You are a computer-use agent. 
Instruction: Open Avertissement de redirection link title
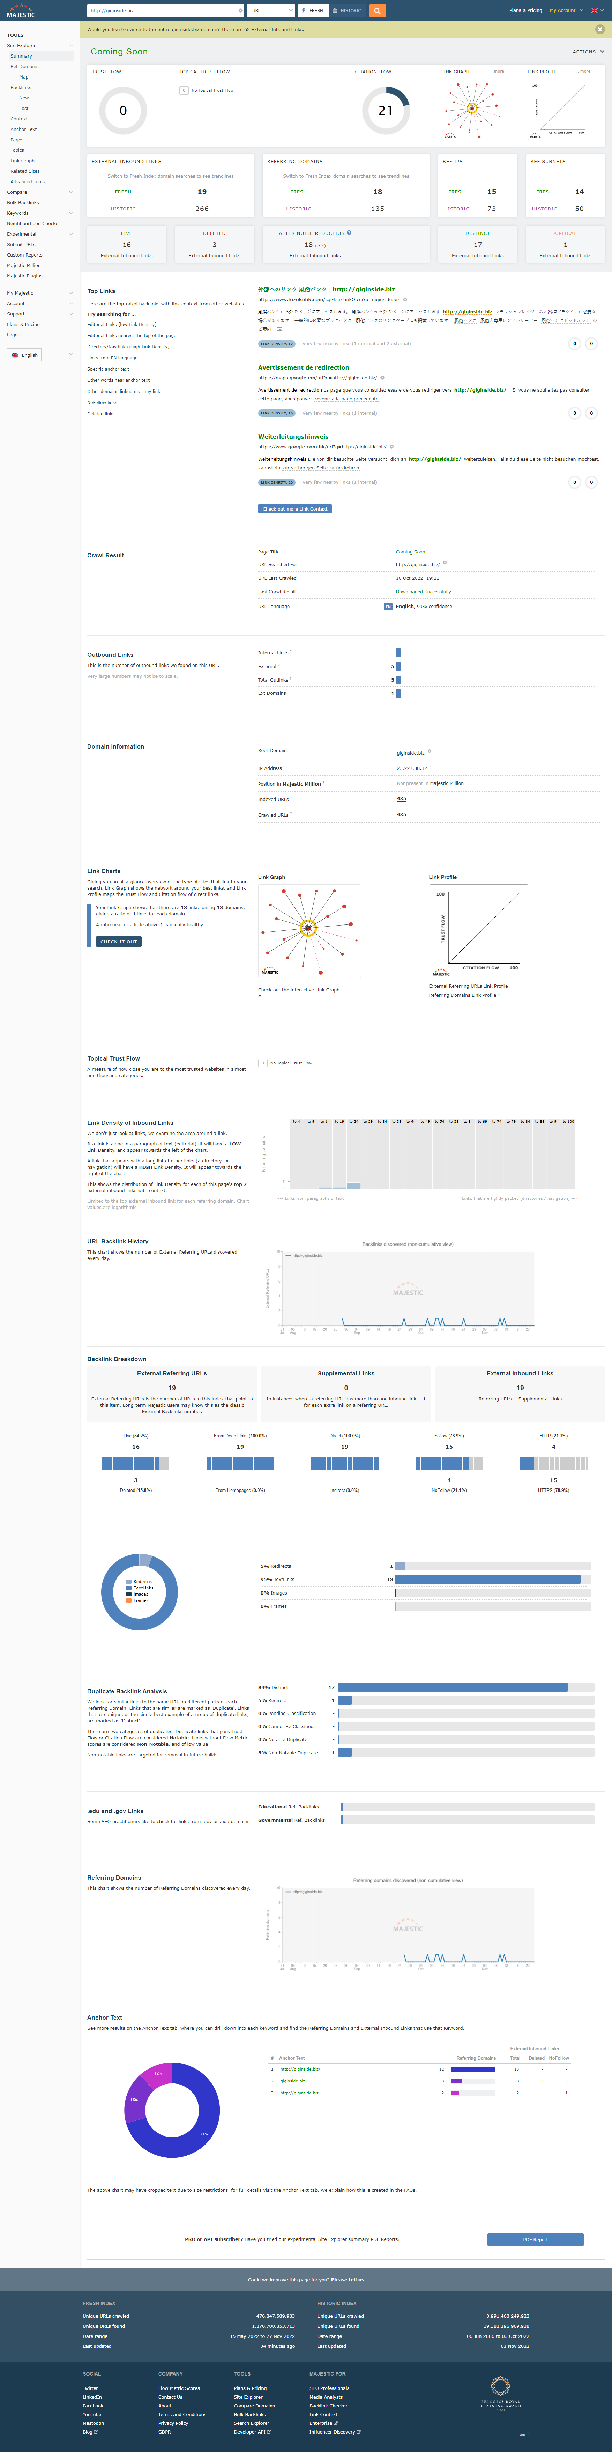[304, 367]
